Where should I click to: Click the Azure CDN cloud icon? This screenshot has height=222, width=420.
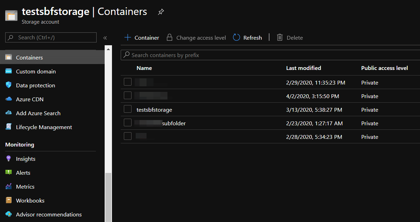(x=9, y=99)
